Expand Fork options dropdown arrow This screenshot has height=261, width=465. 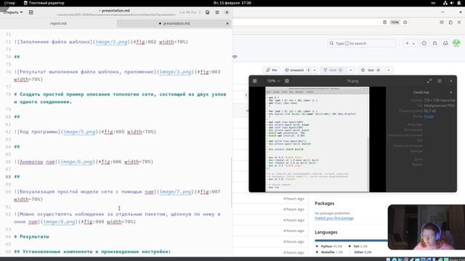point(351,70)
